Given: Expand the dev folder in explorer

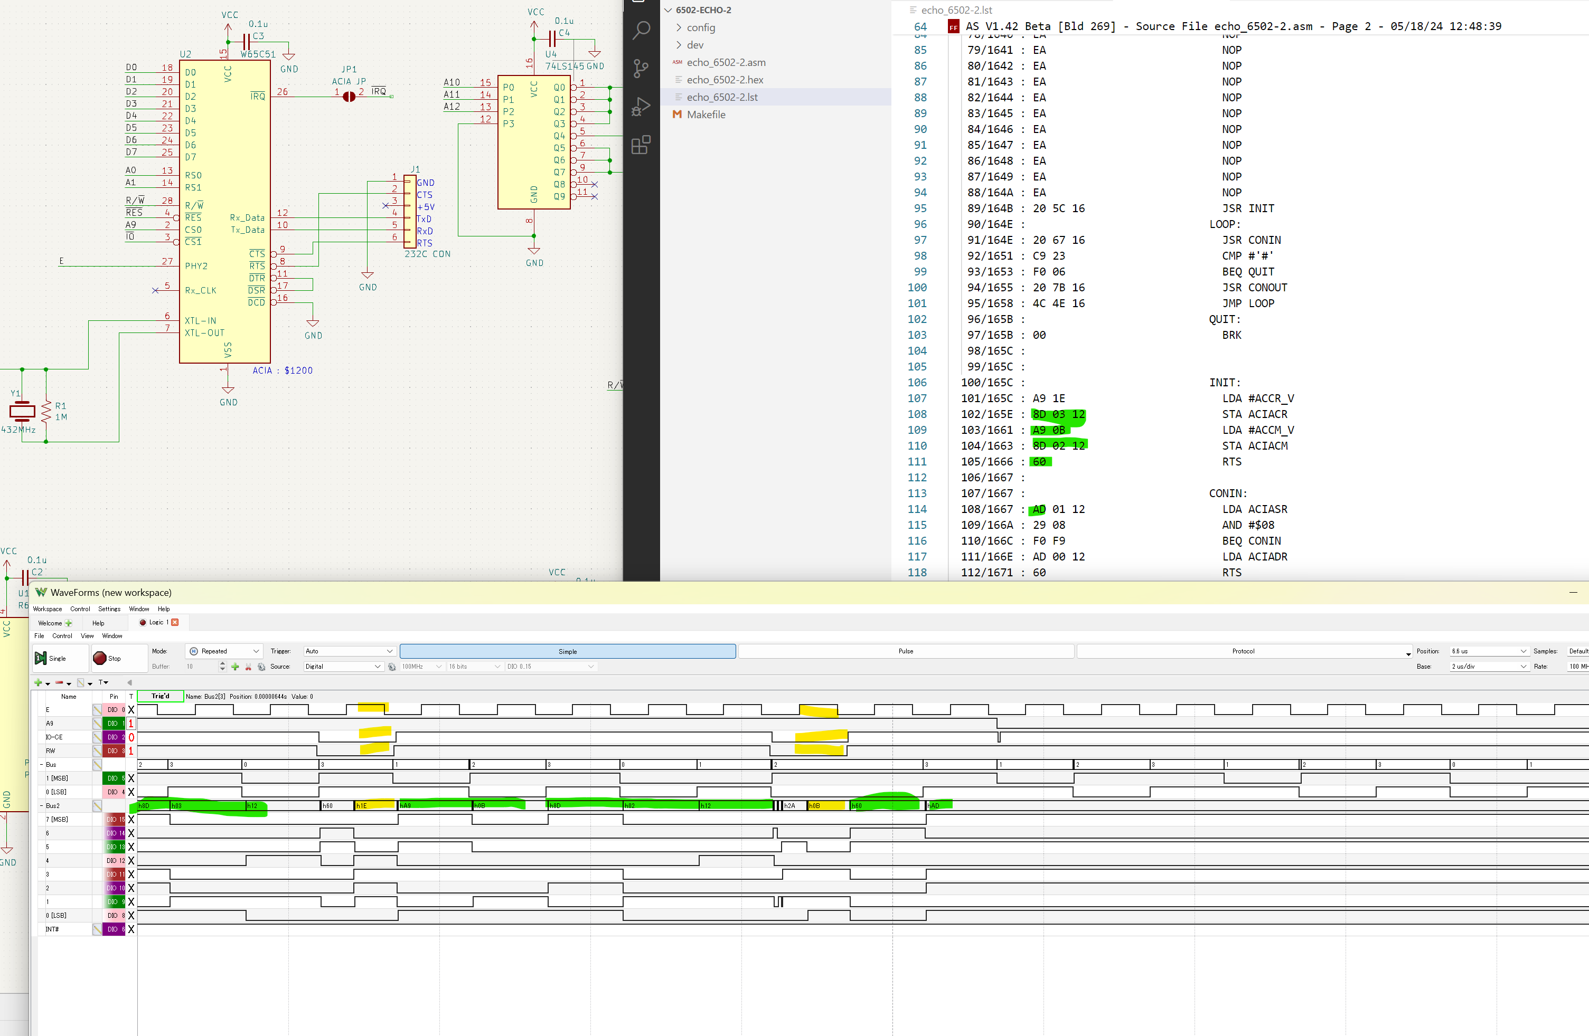Looking at the screenshot, I should 679,45.
